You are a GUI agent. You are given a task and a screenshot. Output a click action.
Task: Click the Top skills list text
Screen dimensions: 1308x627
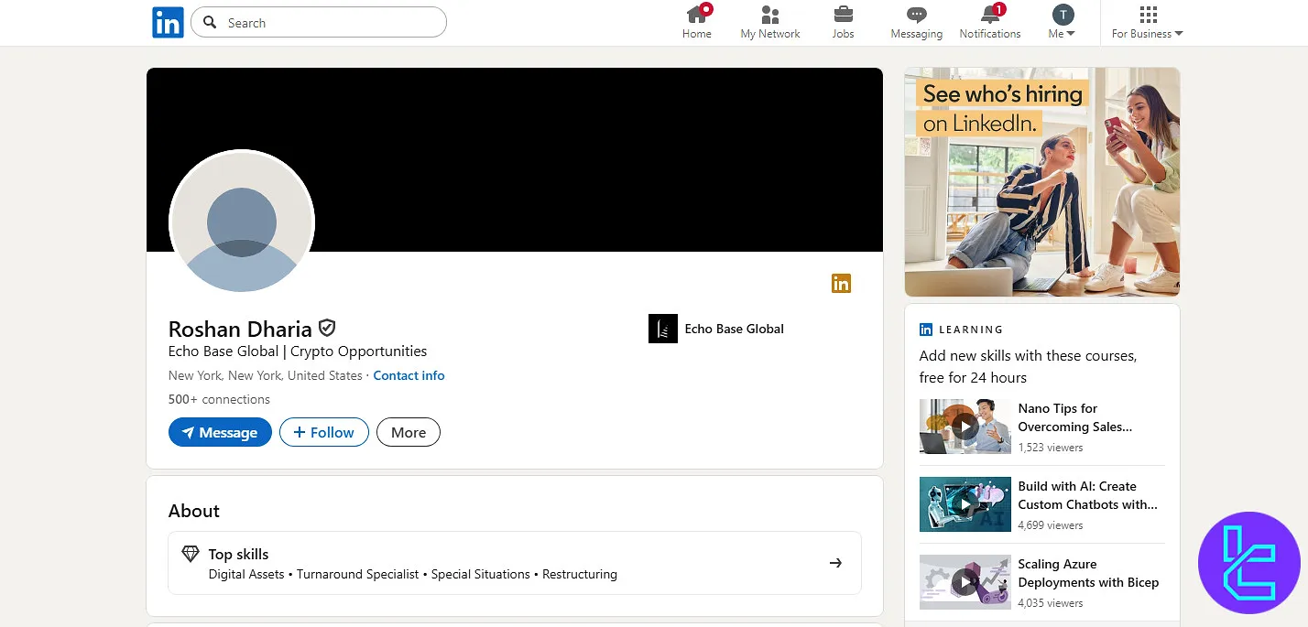click(x=413, y=574)
